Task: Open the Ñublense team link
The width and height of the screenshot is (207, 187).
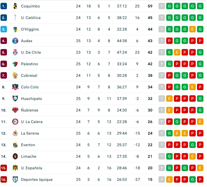Action: 29,110
